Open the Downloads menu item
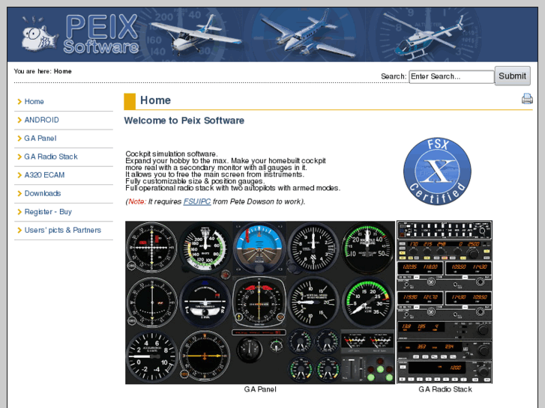545x408 pixels. point(43,194)
